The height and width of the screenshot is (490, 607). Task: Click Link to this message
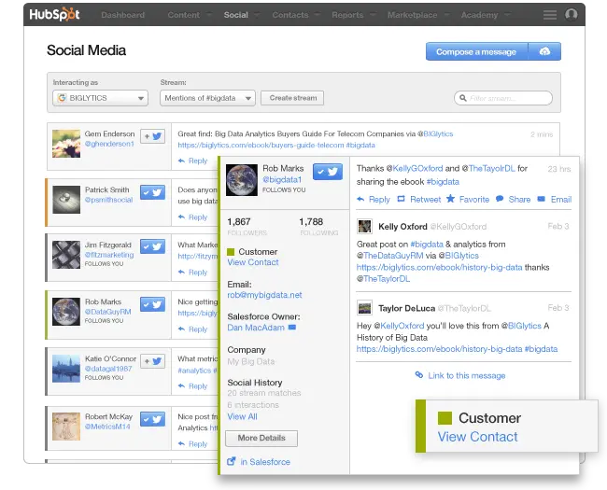tap(467, 375)
